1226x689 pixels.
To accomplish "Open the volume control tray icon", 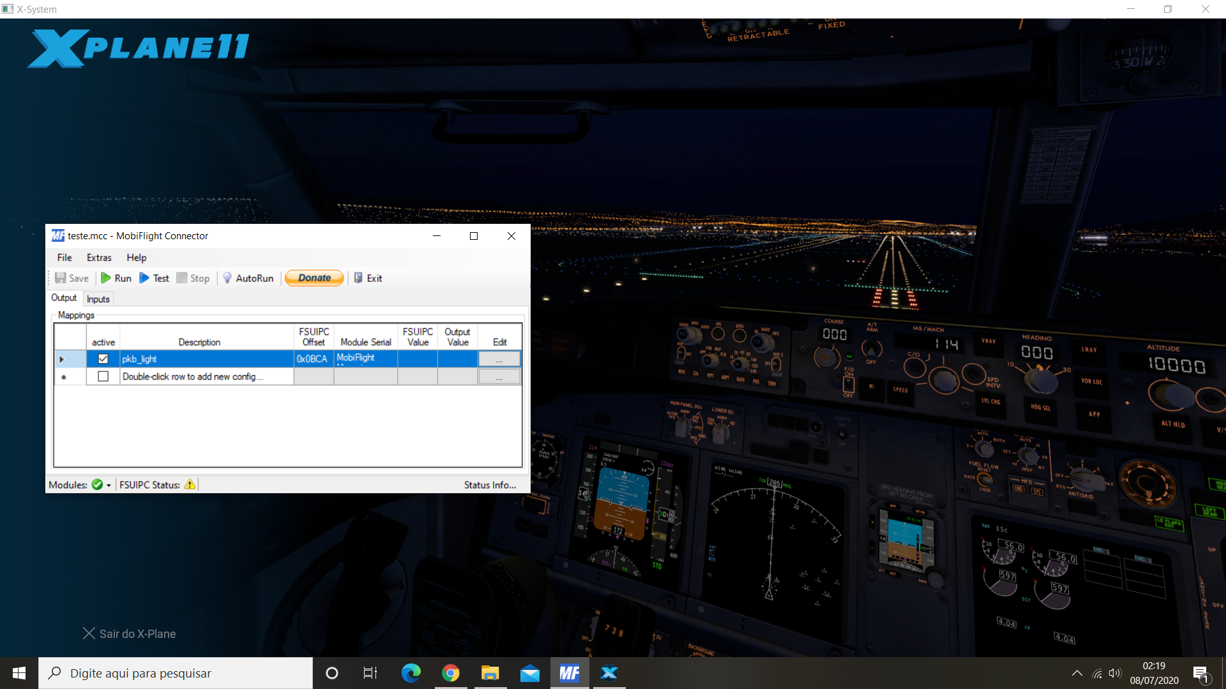I will [1115, 673].
